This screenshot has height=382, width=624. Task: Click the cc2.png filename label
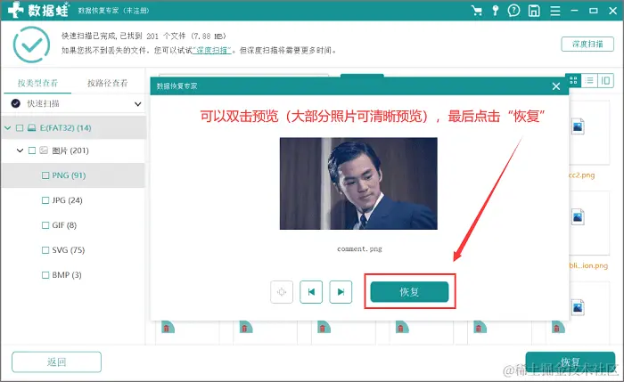tap(582, 175)
